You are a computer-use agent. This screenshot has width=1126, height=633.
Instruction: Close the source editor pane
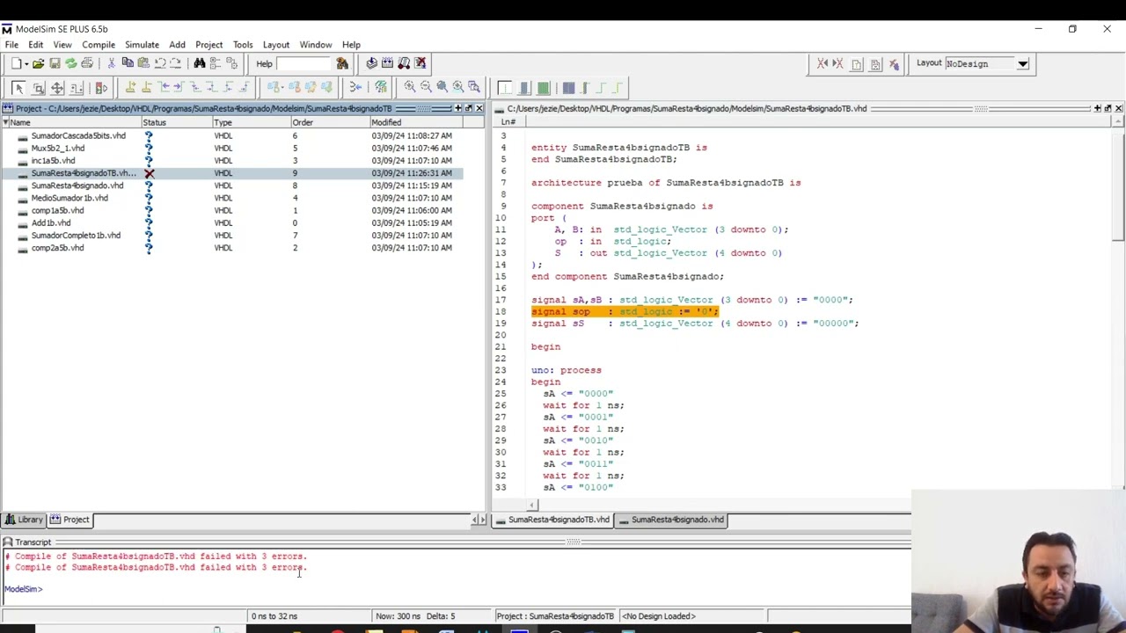click(1118, 108)
